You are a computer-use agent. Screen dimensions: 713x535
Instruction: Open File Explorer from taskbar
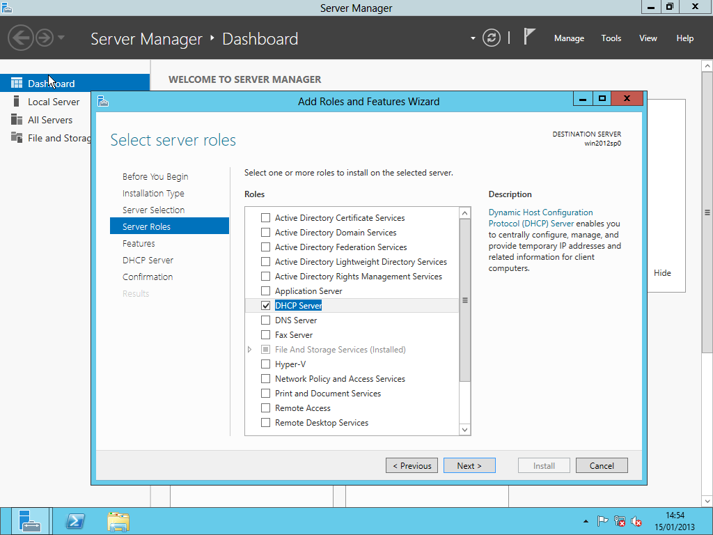pyautogui.click(x=118, y=521)
